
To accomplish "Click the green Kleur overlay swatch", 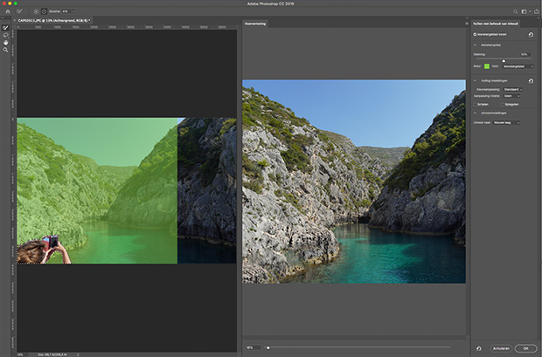I will (487, 66).
